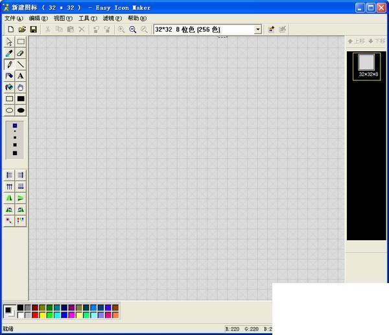Click the flip horizontal mirror icon
The height and width of the screenshot is (335, 389).
click(10, 198)
